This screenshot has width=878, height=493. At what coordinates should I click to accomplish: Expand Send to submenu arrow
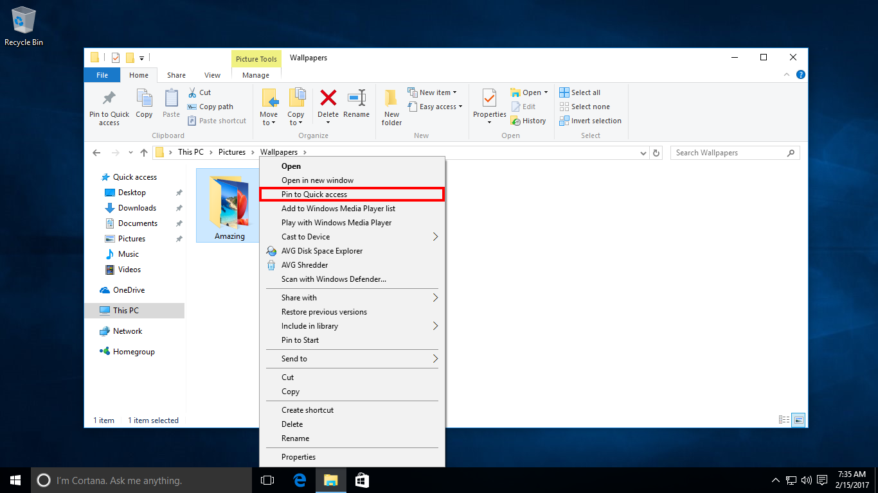tap(435, 359)
